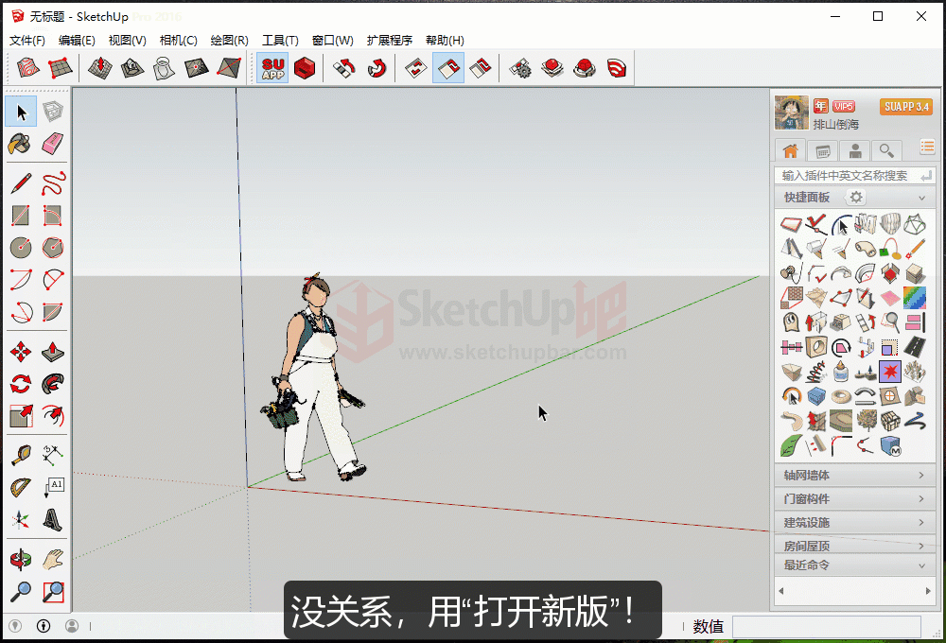Expand the 门窗构件 section
Viewport: 946px width, 643px height.
[x=853, y=499]
